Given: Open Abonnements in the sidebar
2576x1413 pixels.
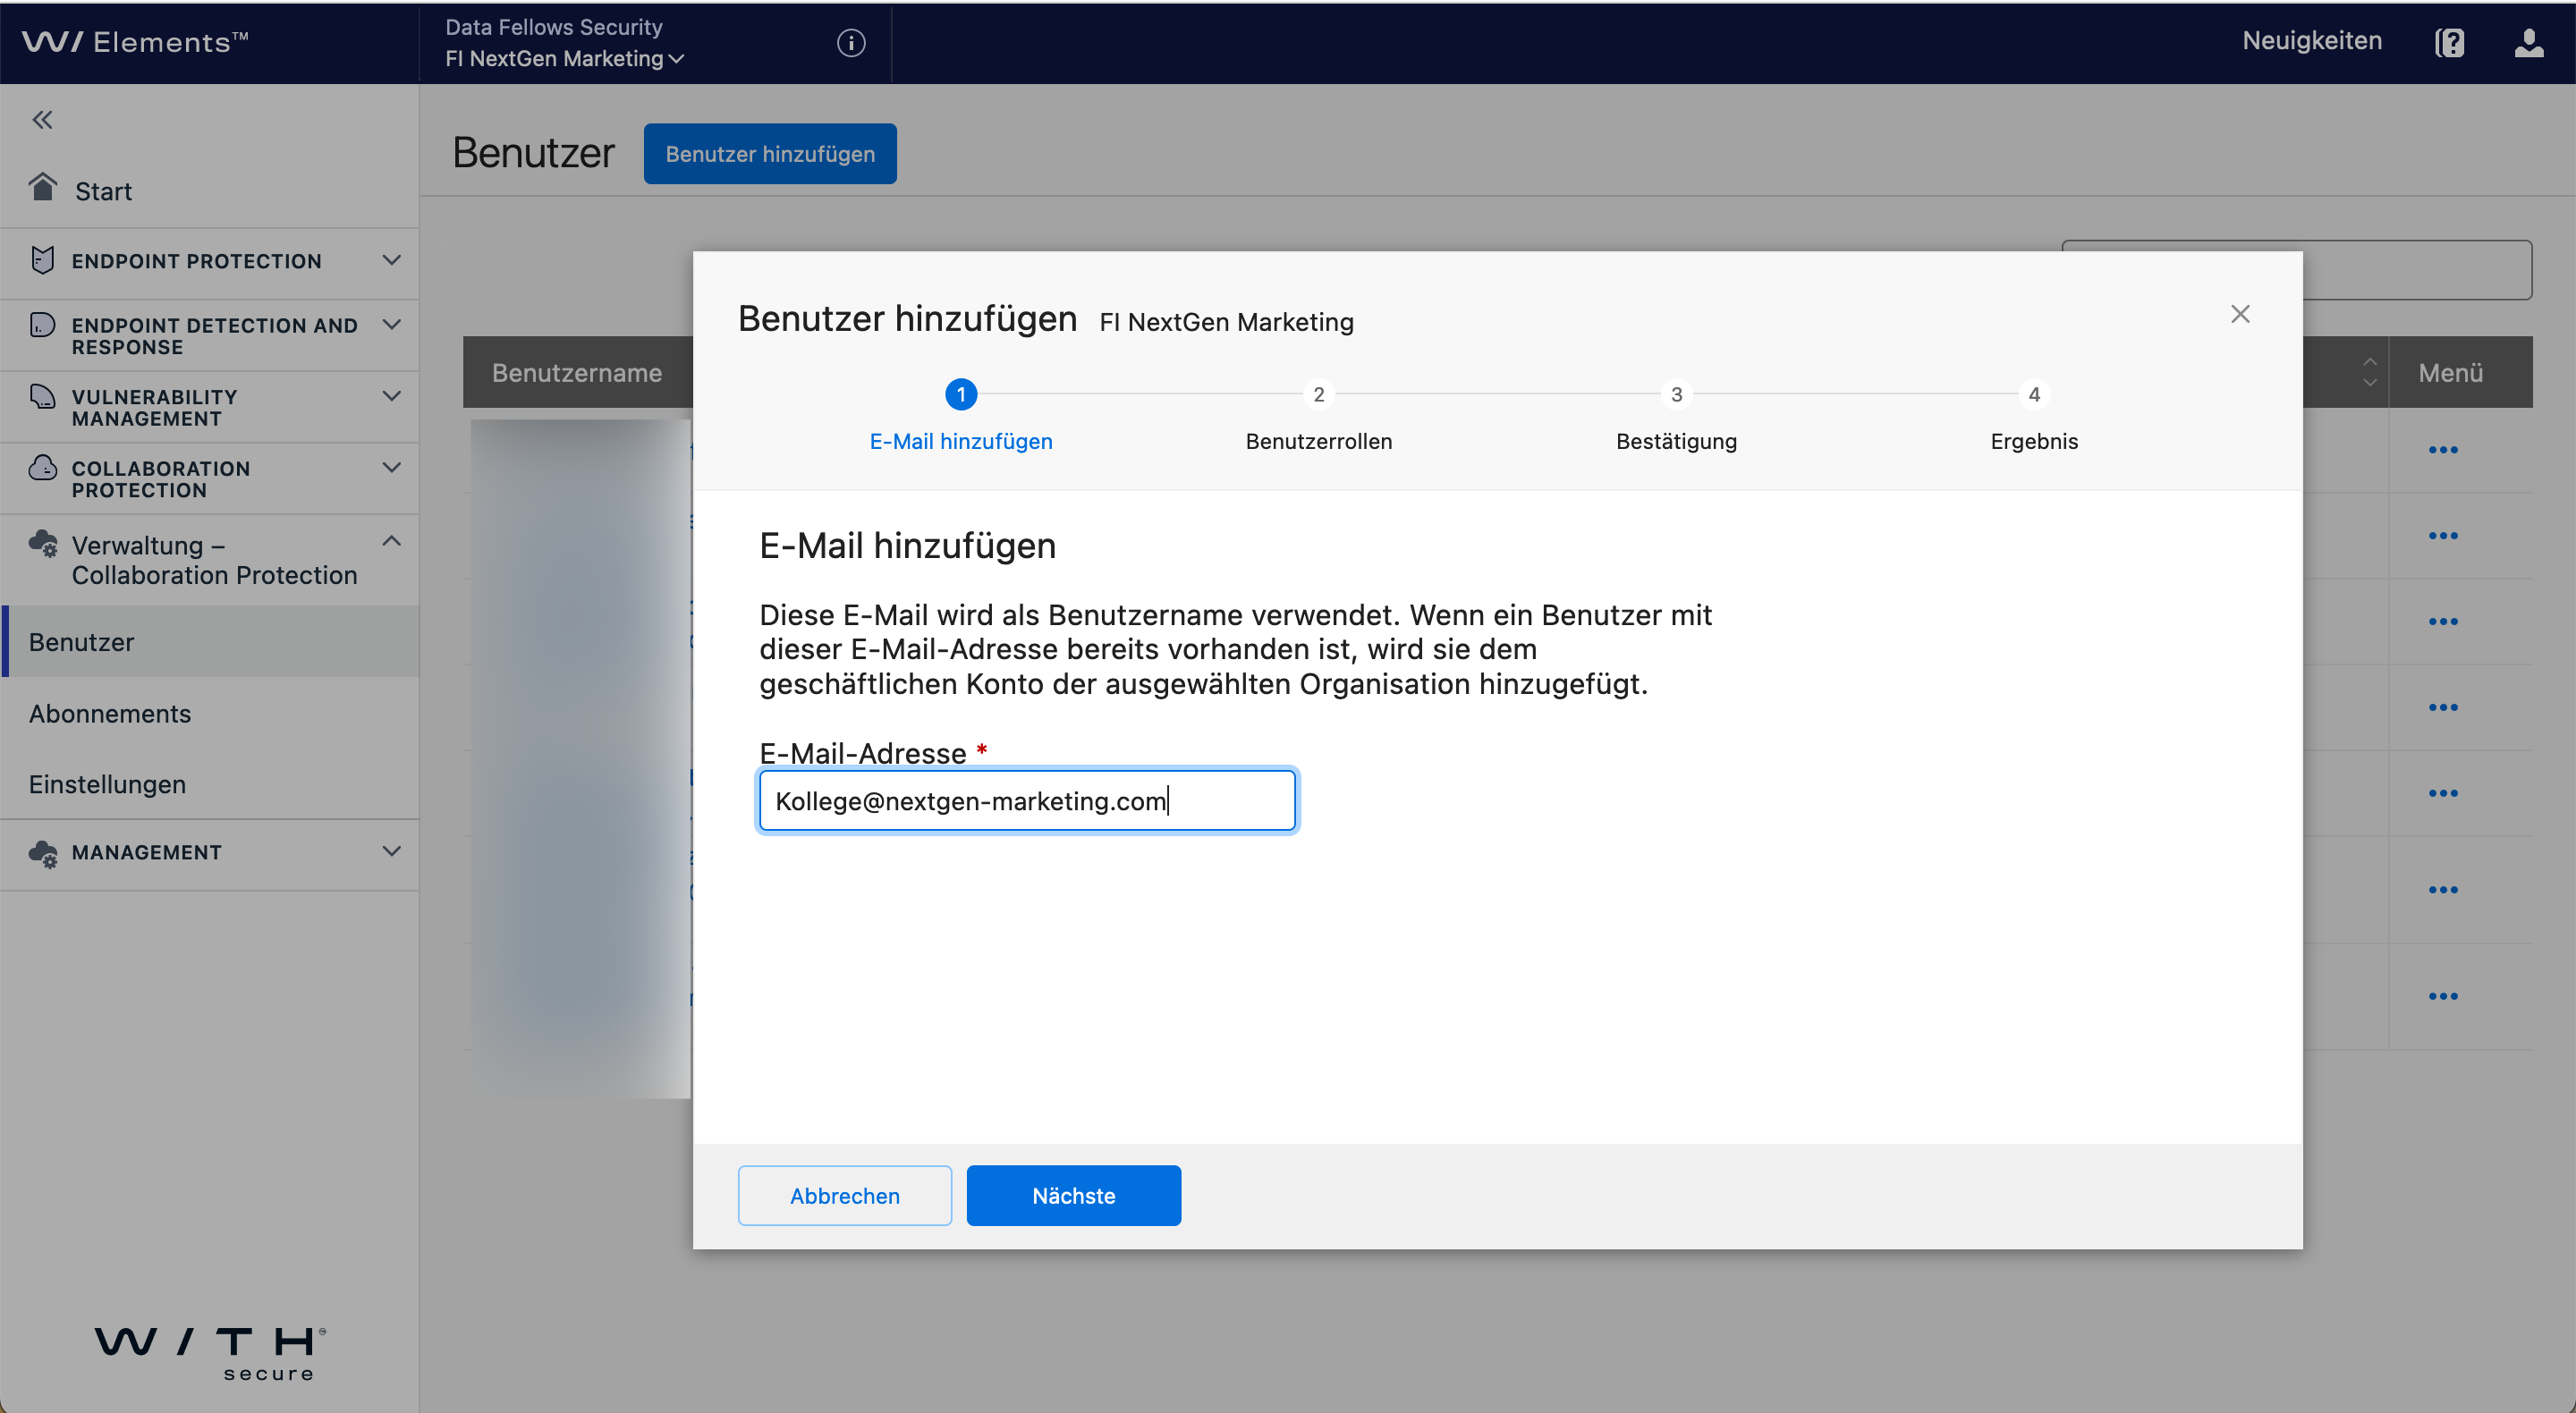Looking at the screenshot, I should [110, 714].
